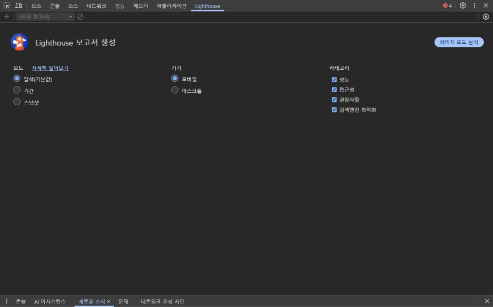Click the Lighthouse flag logo icon
This screenshot has width=493, height=307.
pos(19,42)
